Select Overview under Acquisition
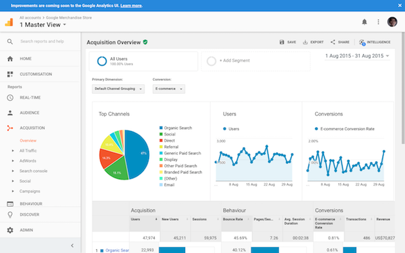 tap(28, 141)
